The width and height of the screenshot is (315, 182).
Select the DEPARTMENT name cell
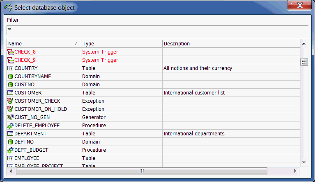pos(30,134)
